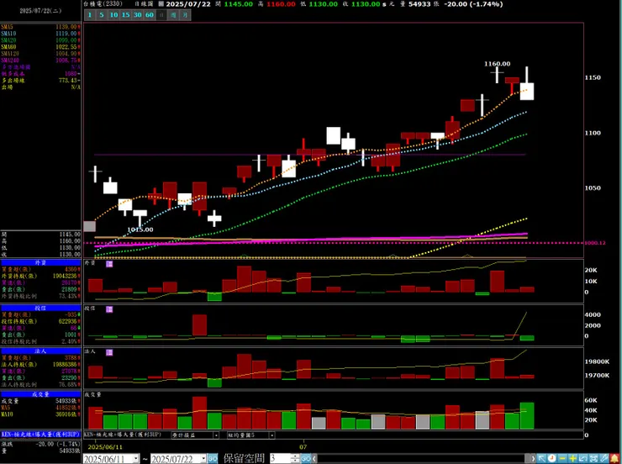Open the drawing pencil tool icon

604,458
